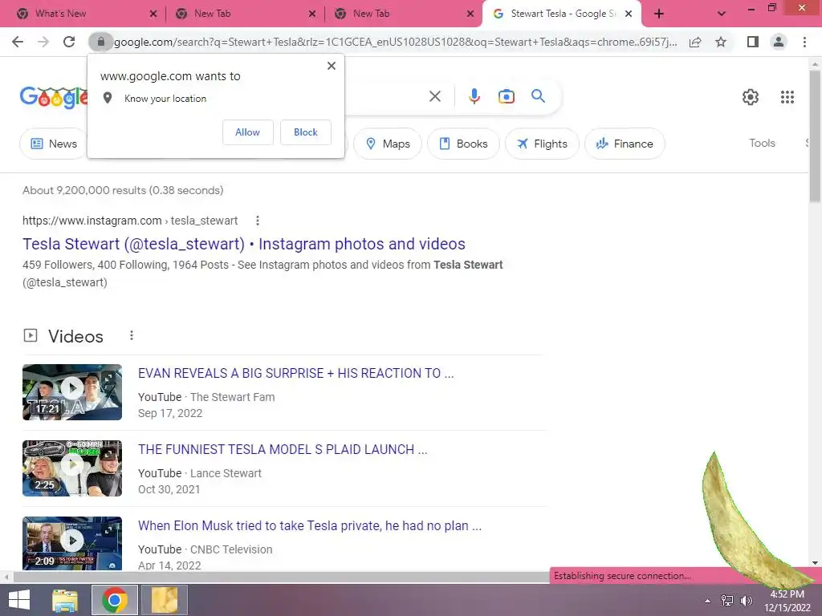822x616 pixels.
Task: Open the Tesla Stewart Instagram result link
Action: tap(244, 244)
